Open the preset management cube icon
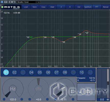110x102 pixels. click(x=39, y=2)
